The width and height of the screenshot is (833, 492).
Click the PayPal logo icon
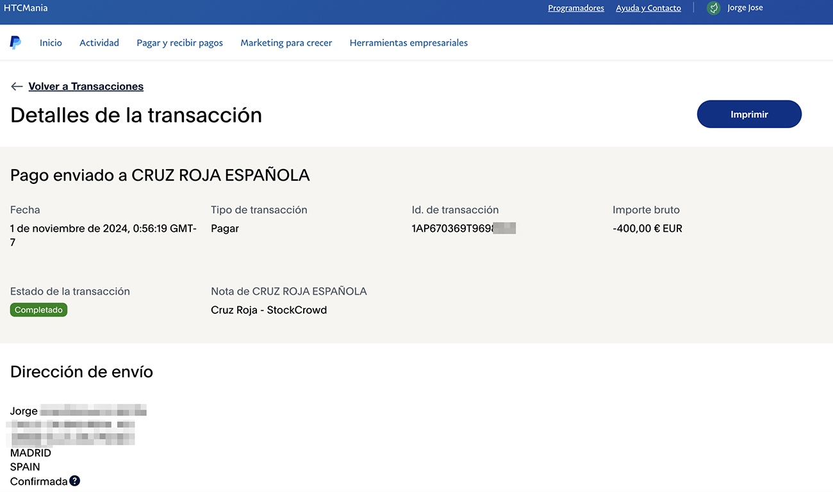tap(15, 43)
